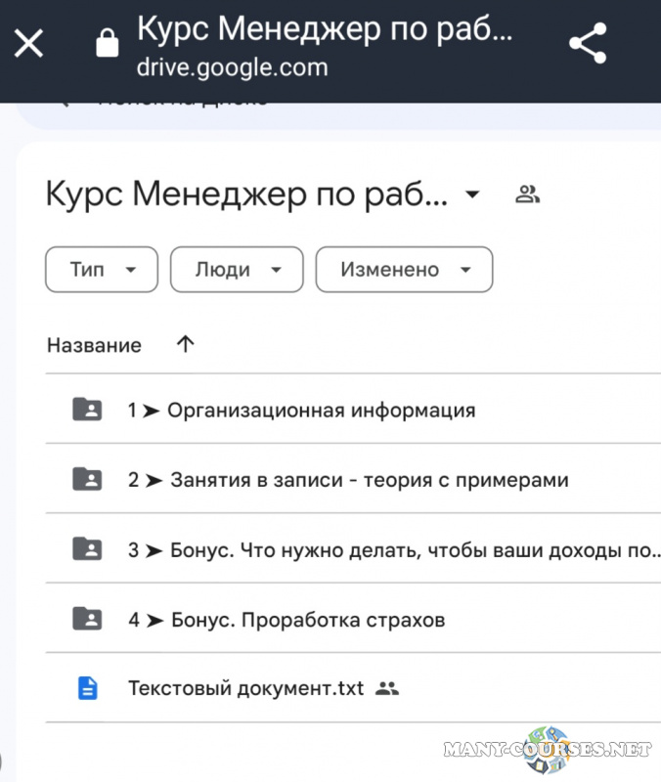Tap the Share icon at the top right

[x=588, y=43]
